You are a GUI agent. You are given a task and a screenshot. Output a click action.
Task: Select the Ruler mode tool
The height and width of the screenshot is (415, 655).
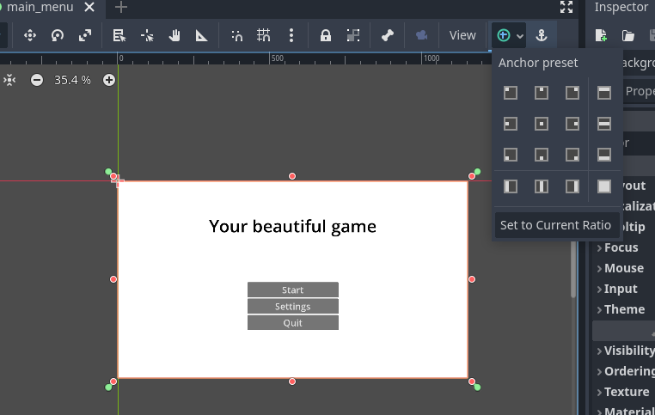(202, 35)
